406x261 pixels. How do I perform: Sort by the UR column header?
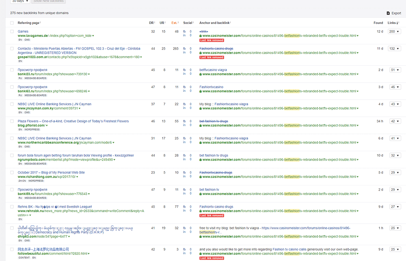point(161,23)
